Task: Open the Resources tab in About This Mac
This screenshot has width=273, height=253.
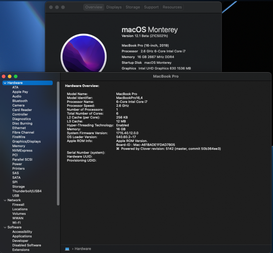Action: coord(172,7)
